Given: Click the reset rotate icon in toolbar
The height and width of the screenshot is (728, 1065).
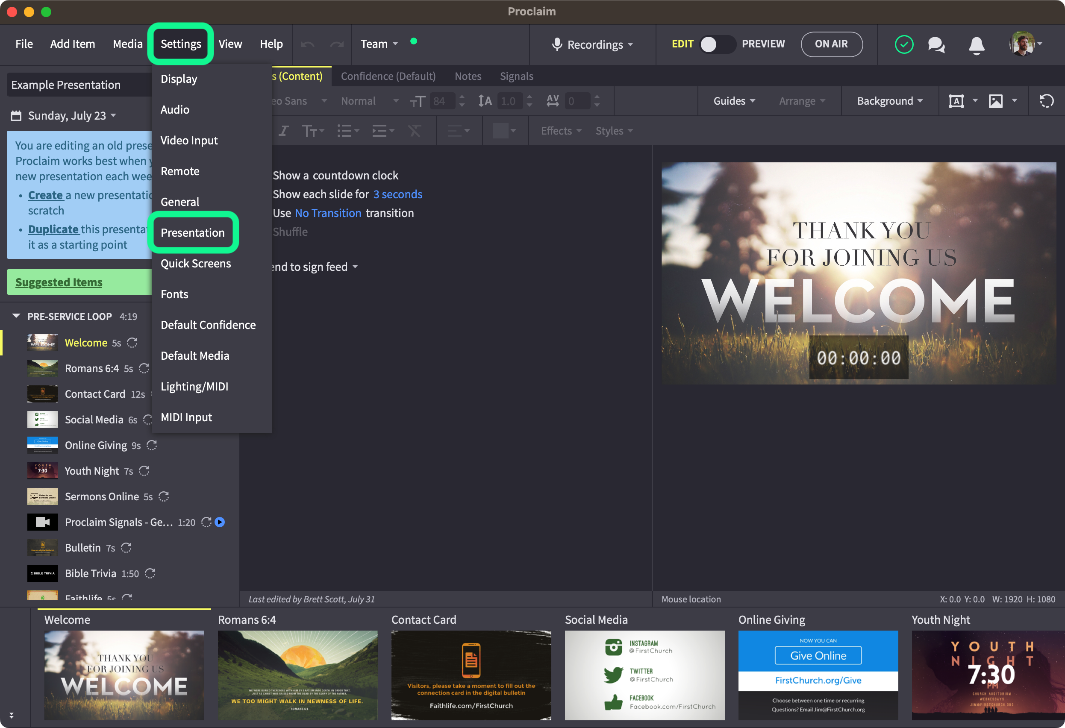Looking at the screenshot, I should 1046,101.
